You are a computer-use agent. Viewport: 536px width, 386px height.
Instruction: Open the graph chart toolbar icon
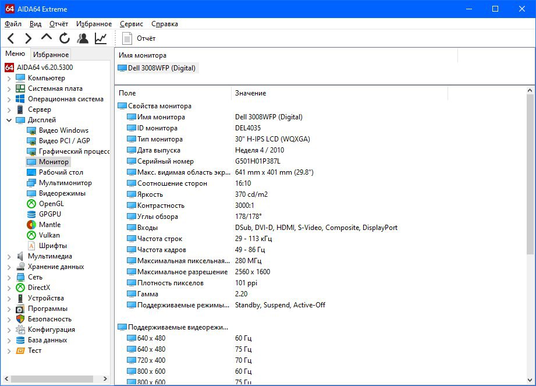coord(101,38)
